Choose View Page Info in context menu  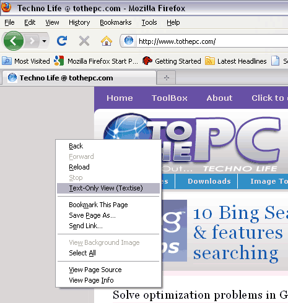[x=108, y=280]
